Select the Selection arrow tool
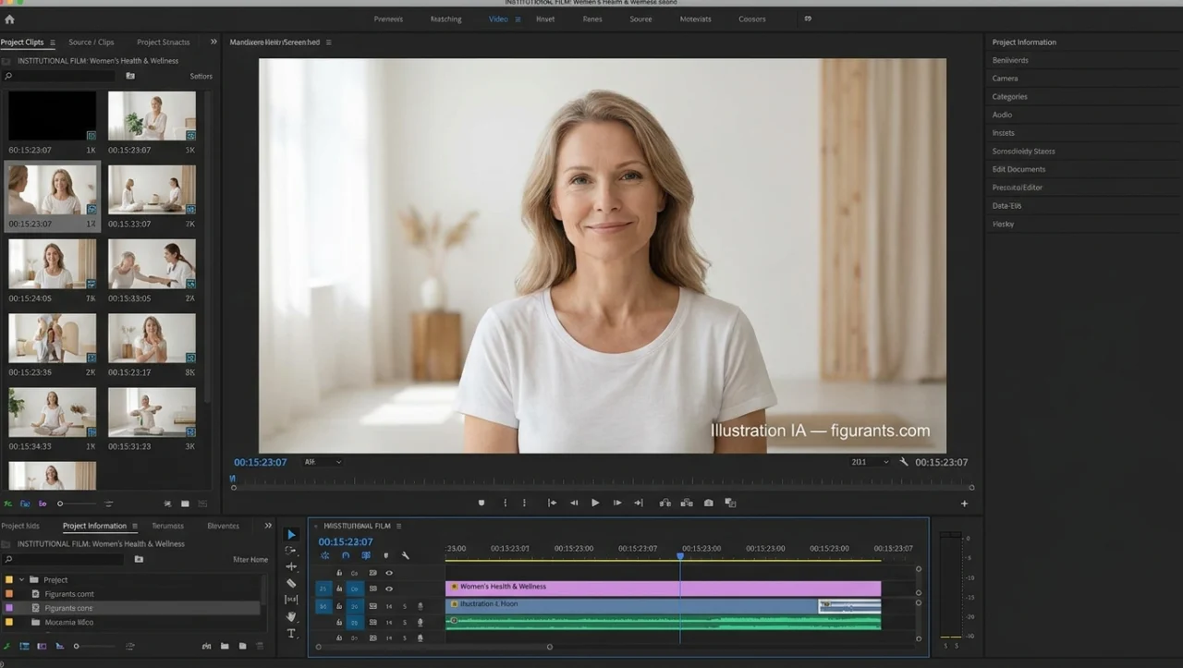This screenshot has height=668, width=1183. [291, 534]
